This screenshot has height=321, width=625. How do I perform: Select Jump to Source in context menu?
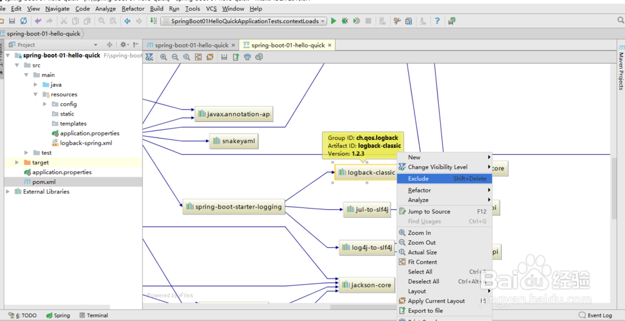444,212
